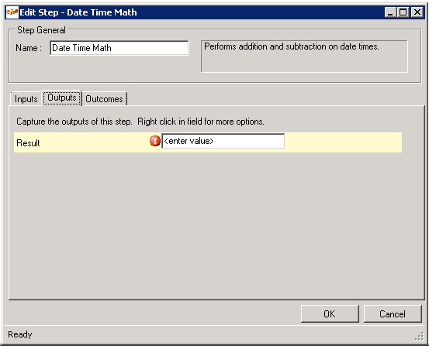Confirm changes with the OK button

click(x=330, y=314)
